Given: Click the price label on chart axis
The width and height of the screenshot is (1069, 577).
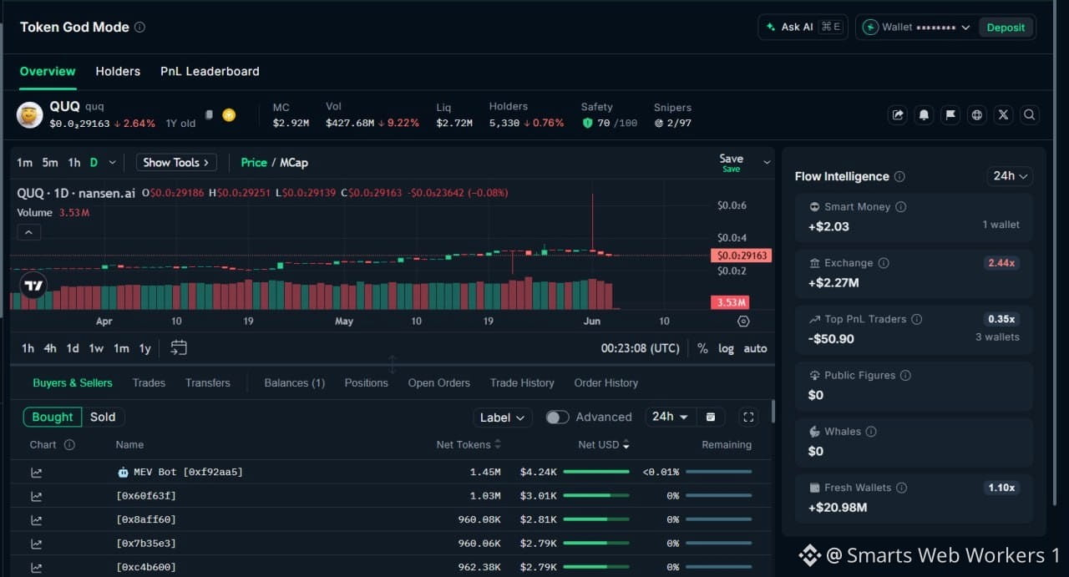Looking at the screenshot, I should (740, 256).
